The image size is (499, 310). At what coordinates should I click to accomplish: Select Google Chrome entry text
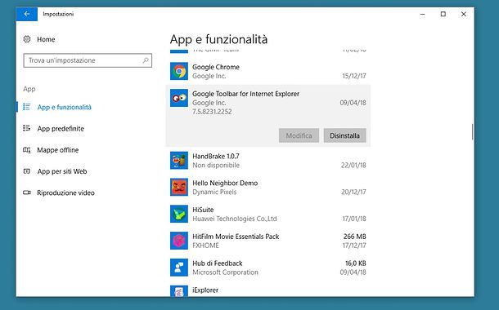(216, 67)
